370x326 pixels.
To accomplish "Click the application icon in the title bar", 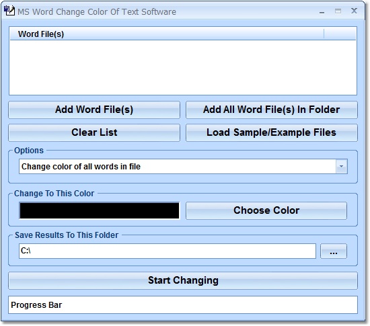I will tap(9, 11).
